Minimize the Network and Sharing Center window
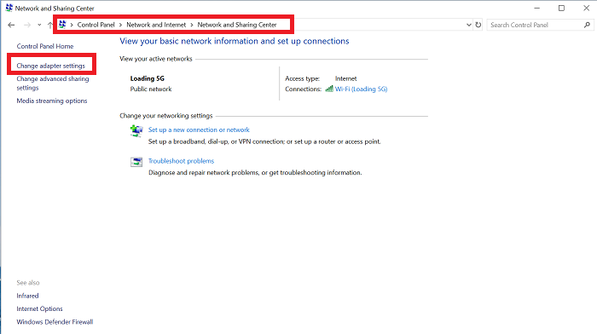 [x=536, y=8]
